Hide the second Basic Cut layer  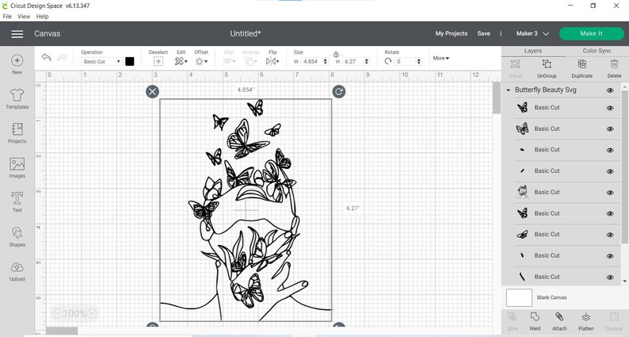[x=610, y=129]
